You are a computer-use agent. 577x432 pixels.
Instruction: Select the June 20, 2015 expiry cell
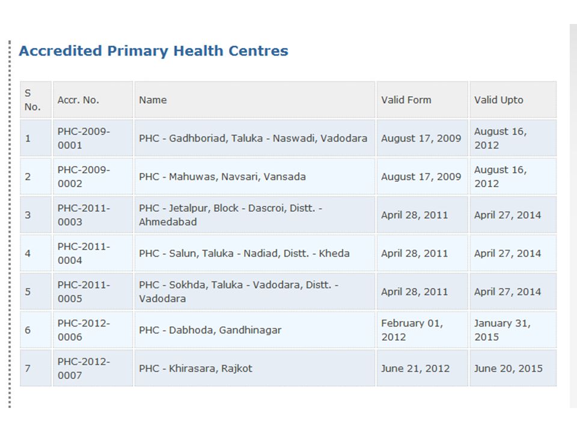coord(513,368)
